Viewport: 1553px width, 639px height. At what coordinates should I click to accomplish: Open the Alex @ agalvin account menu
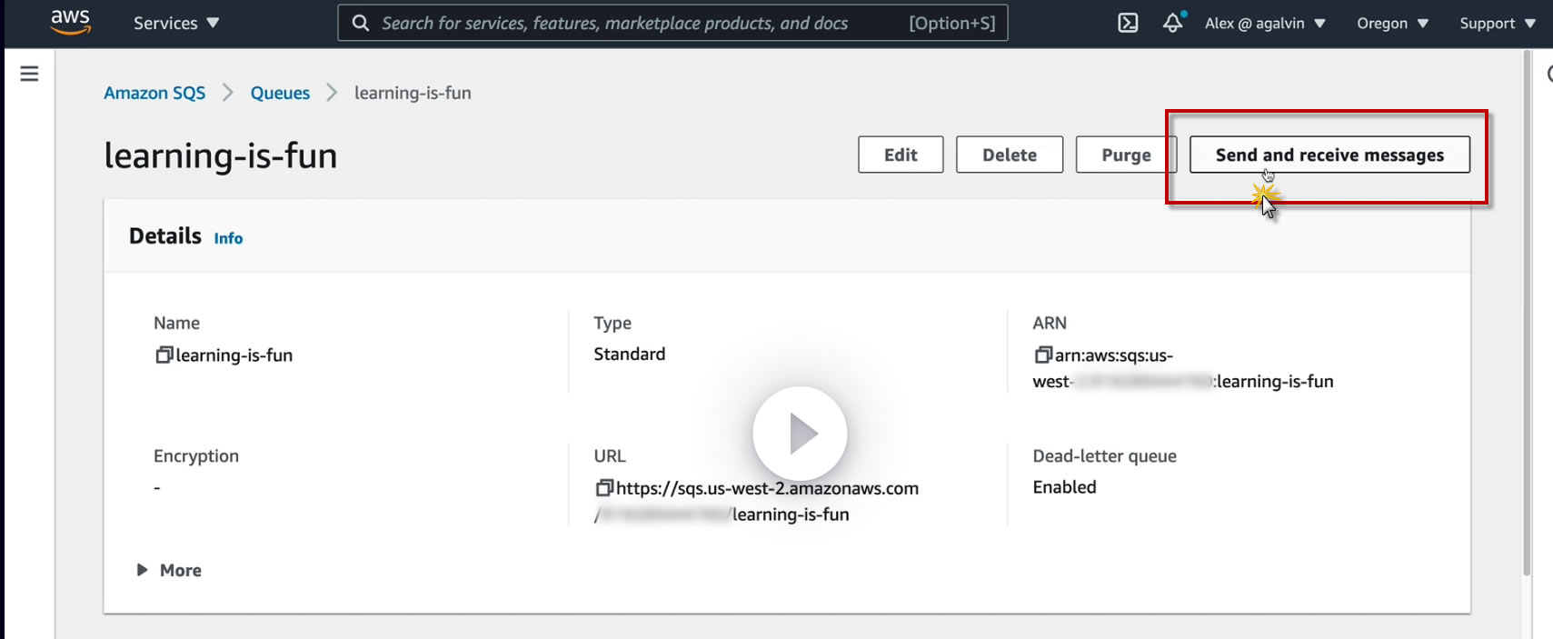pyautogui.click(x=1265, y=23)
